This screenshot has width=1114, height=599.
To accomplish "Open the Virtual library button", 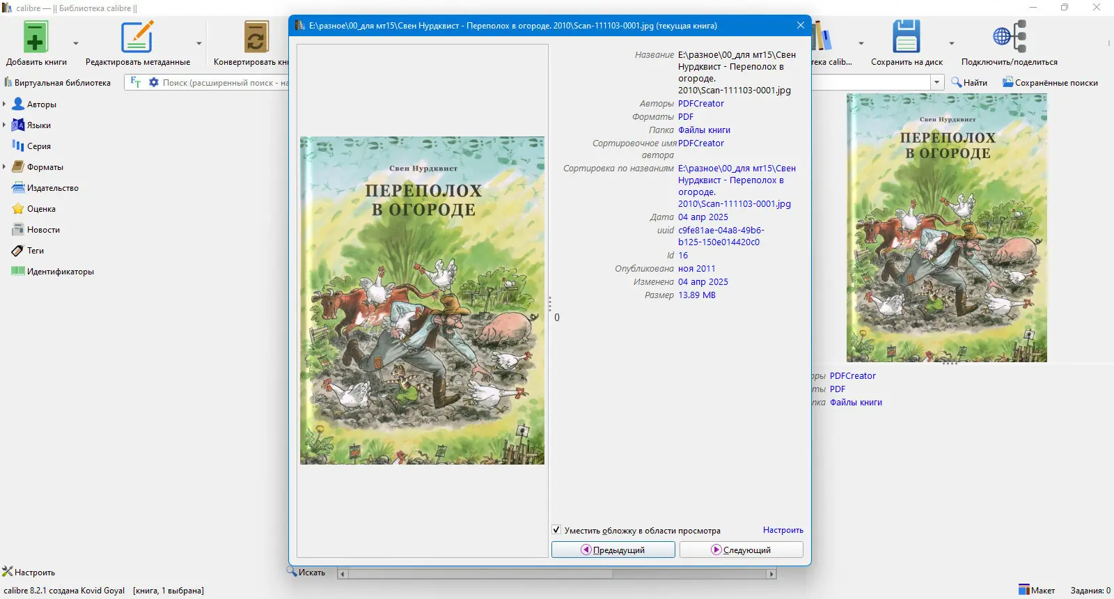I will [58, 83].
